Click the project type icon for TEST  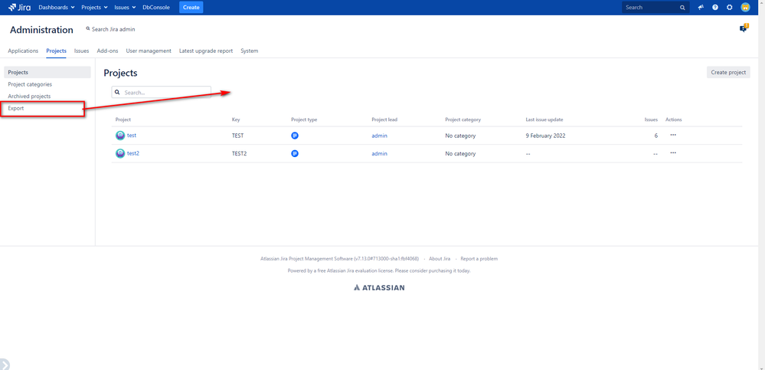point(295,136)
